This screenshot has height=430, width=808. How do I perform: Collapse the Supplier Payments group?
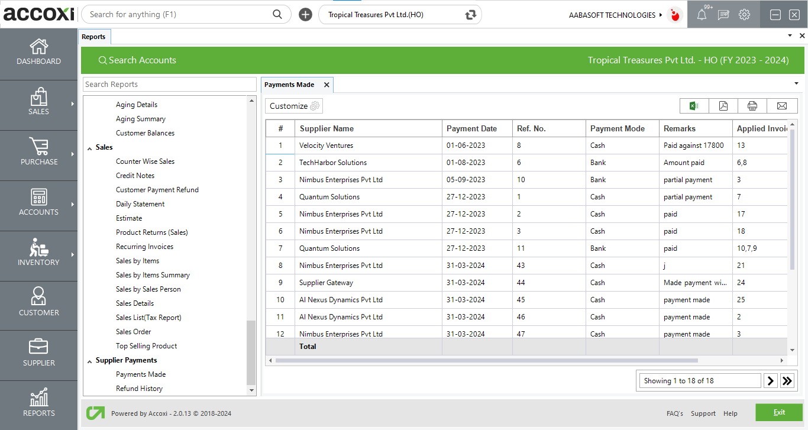[90, 361]
